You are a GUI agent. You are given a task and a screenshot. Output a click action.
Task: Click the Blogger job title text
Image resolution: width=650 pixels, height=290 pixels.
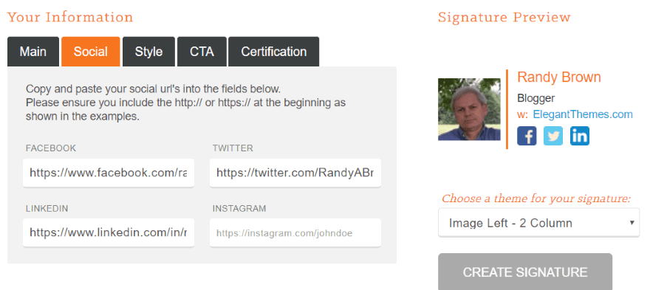tap(536, 99)
